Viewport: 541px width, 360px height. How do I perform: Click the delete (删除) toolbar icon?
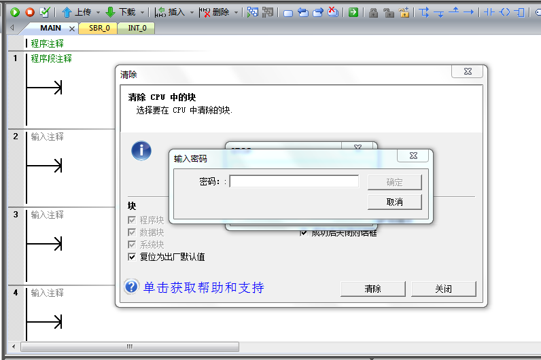pyautogui.click(x=205, y=12)
